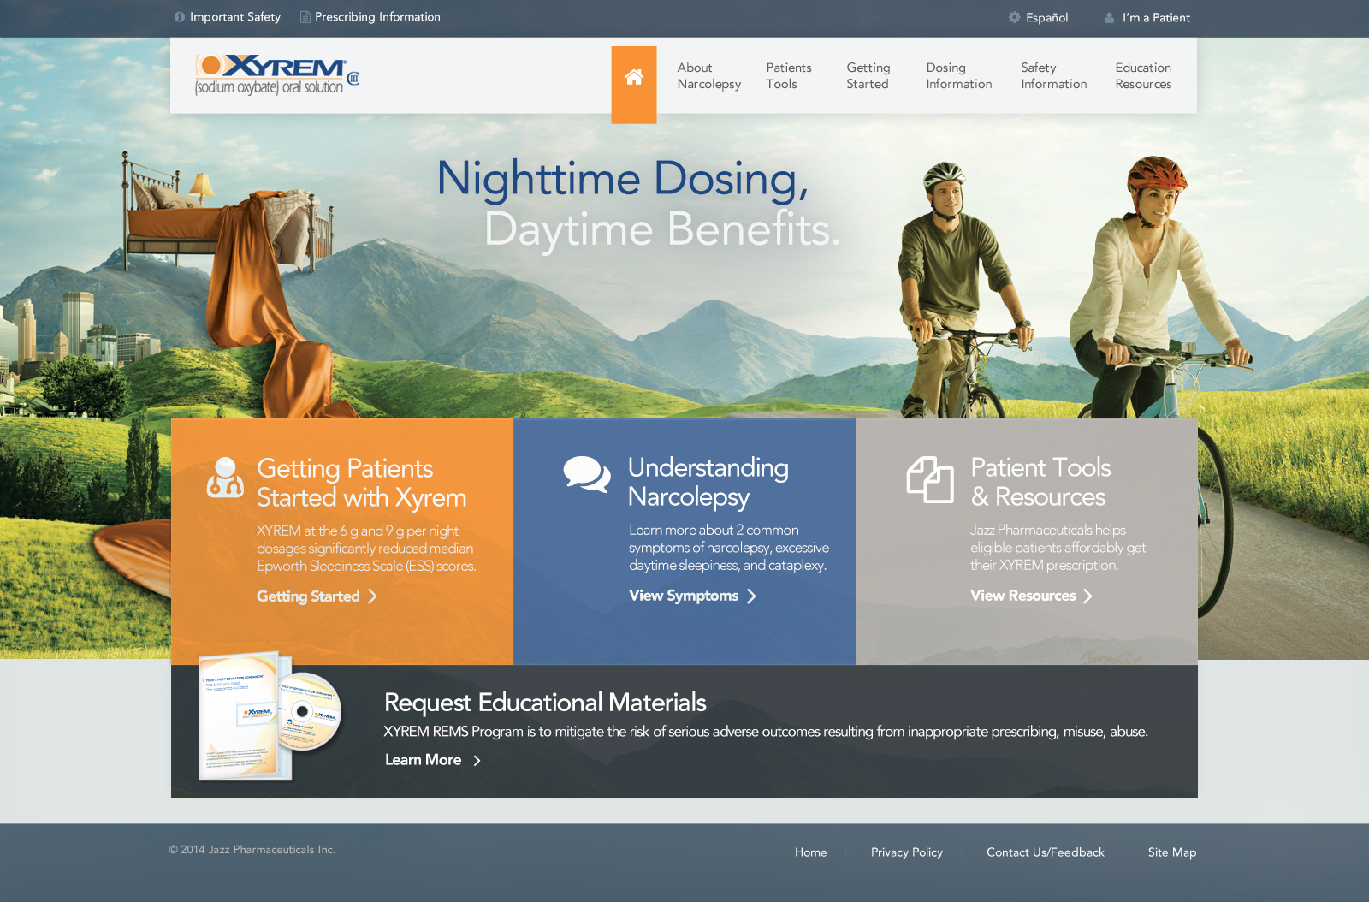The height and width of the screenshot is (902, 1369).
Task: Click the Request Educational Materials heading
Action: 545,703
